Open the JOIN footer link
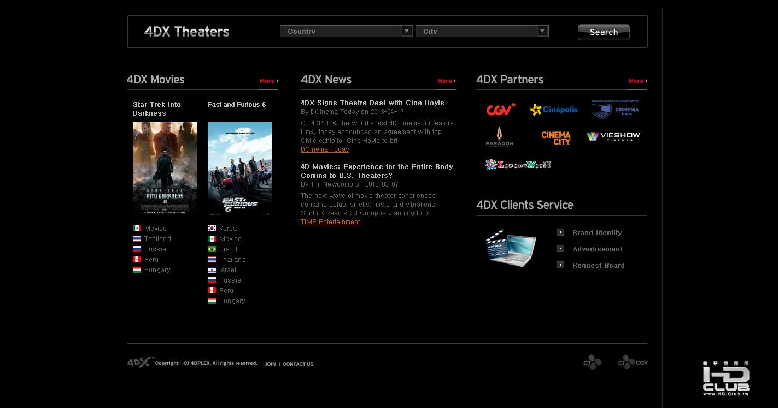This screenshot has width=778, height=408. 271,364
